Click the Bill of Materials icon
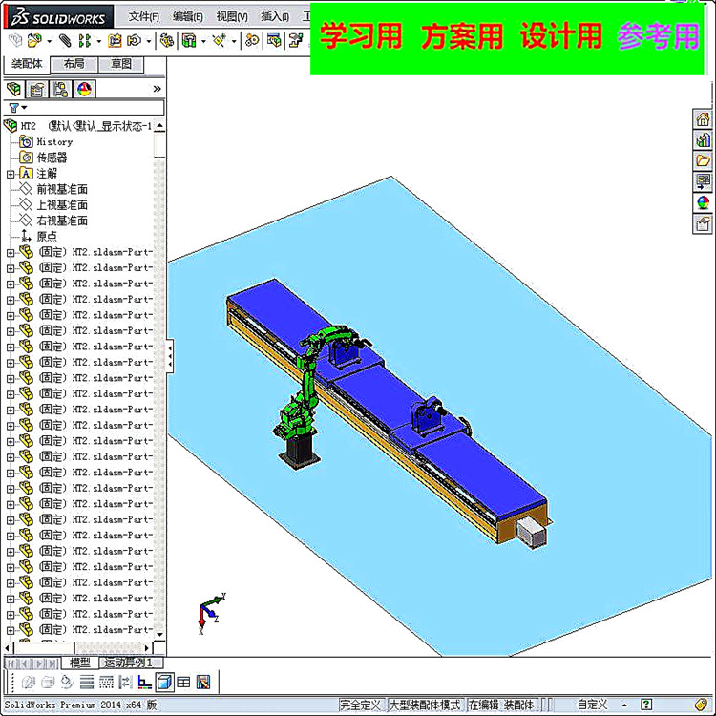The height and width of the screenshot is (716, 716). [274, 41]
